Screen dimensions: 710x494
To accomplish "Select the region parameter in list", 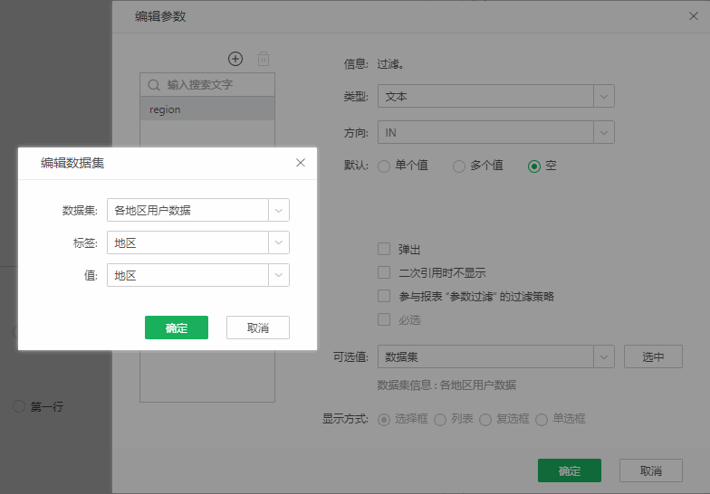I will [207, 109].
